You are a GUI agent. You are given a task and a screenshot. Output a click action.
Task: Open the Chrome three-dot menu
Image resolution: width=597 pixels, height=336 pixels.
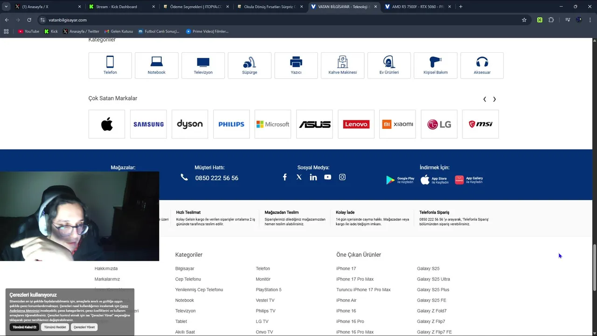pyautogui.click(x=590, y=20)
